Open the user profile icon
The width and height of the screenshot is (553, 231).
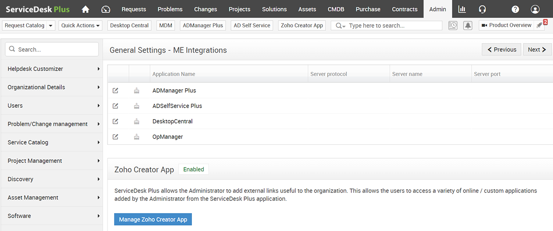(x=535, y=9)
